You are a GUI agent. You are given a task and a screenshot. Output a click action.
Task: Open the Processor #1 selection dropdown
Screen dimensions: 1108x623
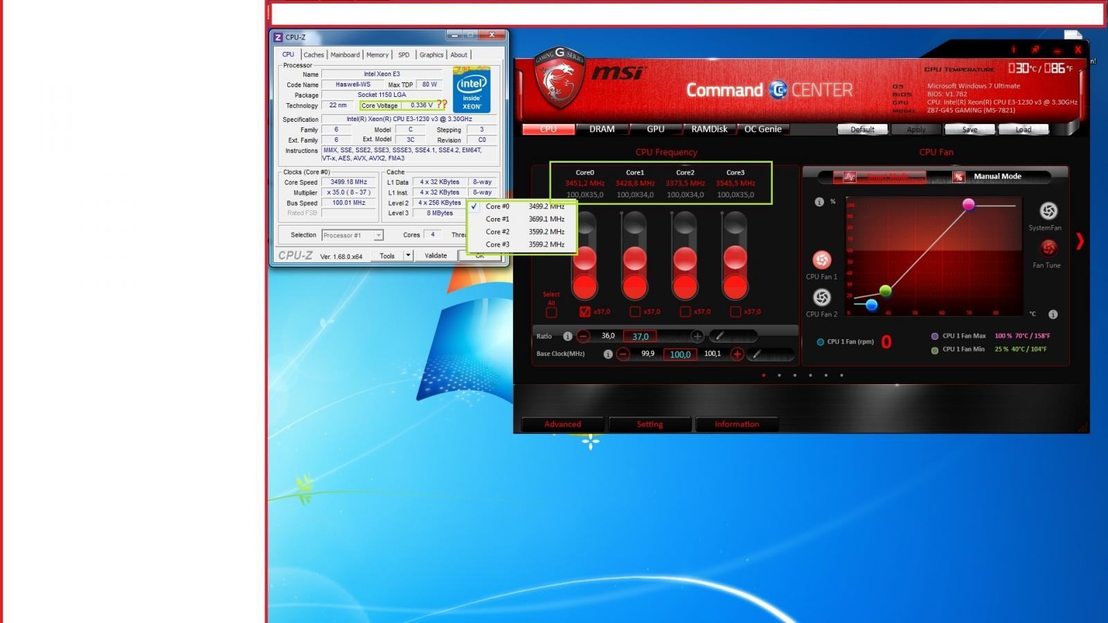click(352, 235)
